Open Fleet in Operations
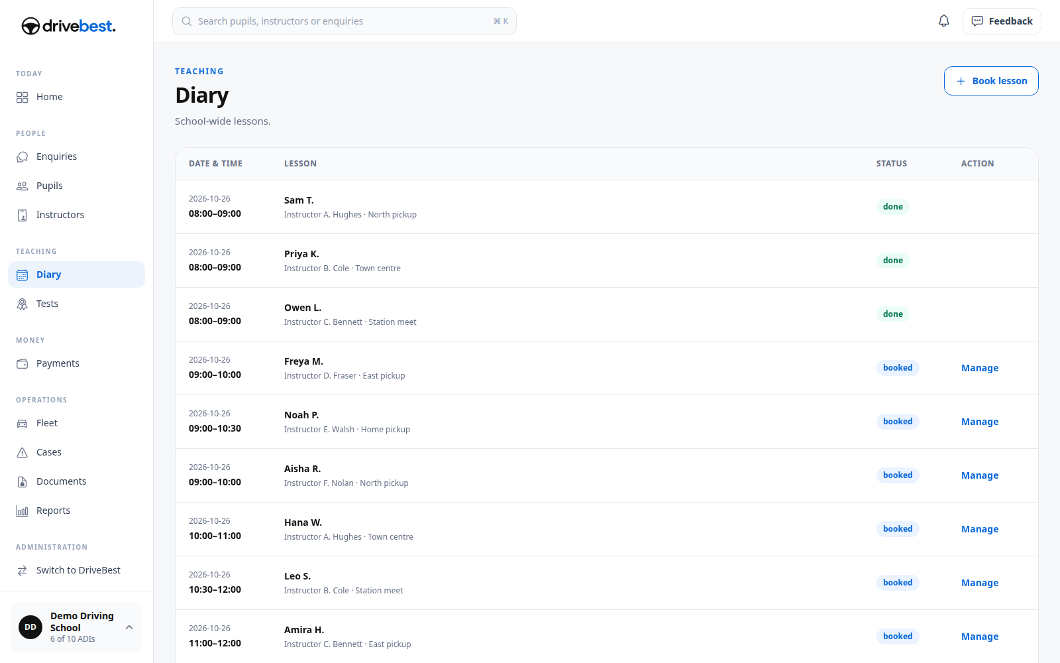 point(76,423)
